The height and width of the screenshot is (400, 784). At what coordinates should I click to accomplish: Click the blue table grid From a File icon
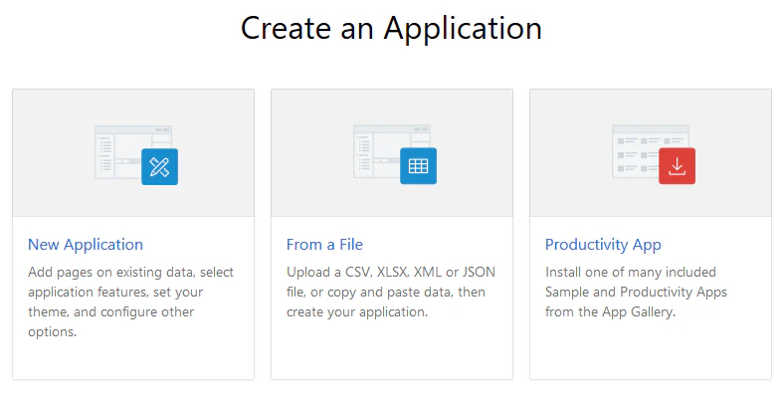[x=418, y=166]
